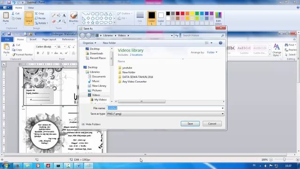Click Crop in Paint's Image group
The height and width of the screenshot is (169, 300).
click(39, 14)
